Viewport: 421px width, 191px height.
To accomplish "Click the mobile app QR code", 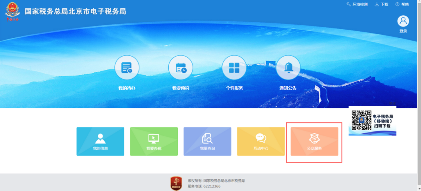I will click(x=361, y=120).
